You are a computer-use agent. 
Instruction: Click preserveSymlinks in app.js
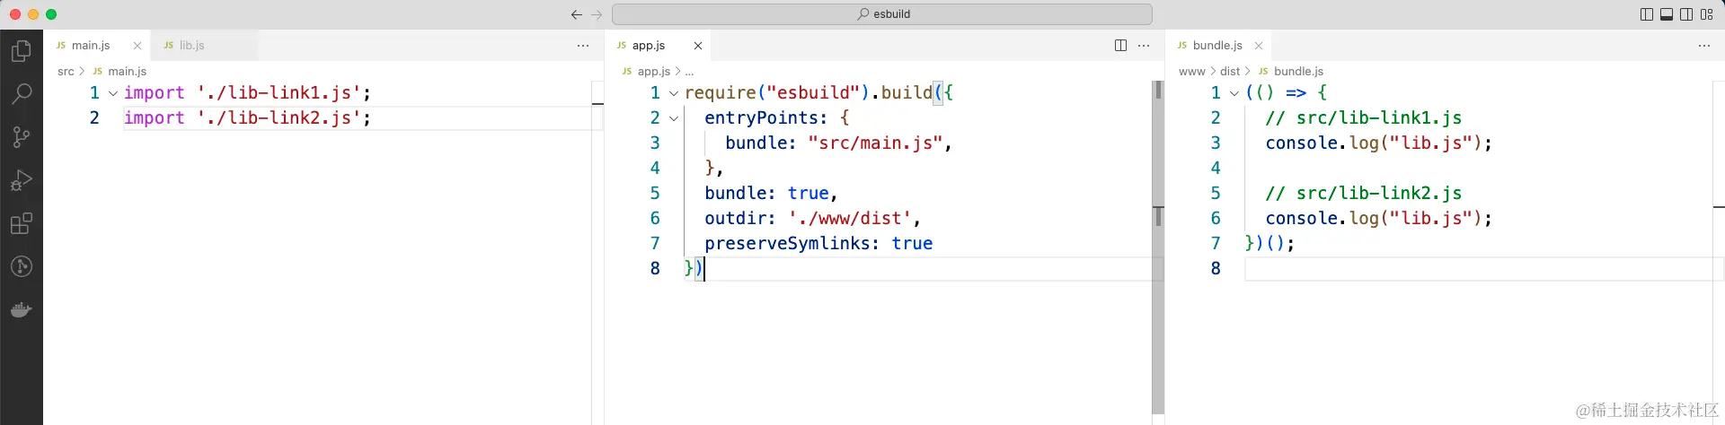click(787, 243)
